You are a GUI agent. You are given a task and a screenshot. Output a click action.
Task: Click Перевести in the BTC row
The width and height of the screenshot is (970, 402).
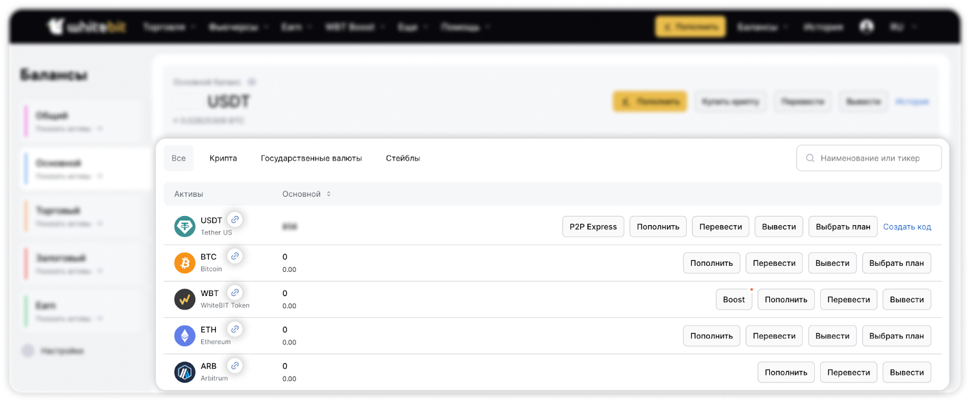coord(774,263)
